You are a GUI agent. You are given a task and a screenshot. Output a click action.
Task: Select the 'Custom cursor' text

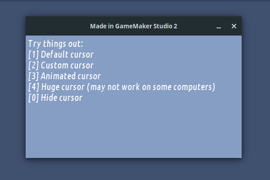click(67, 66)
